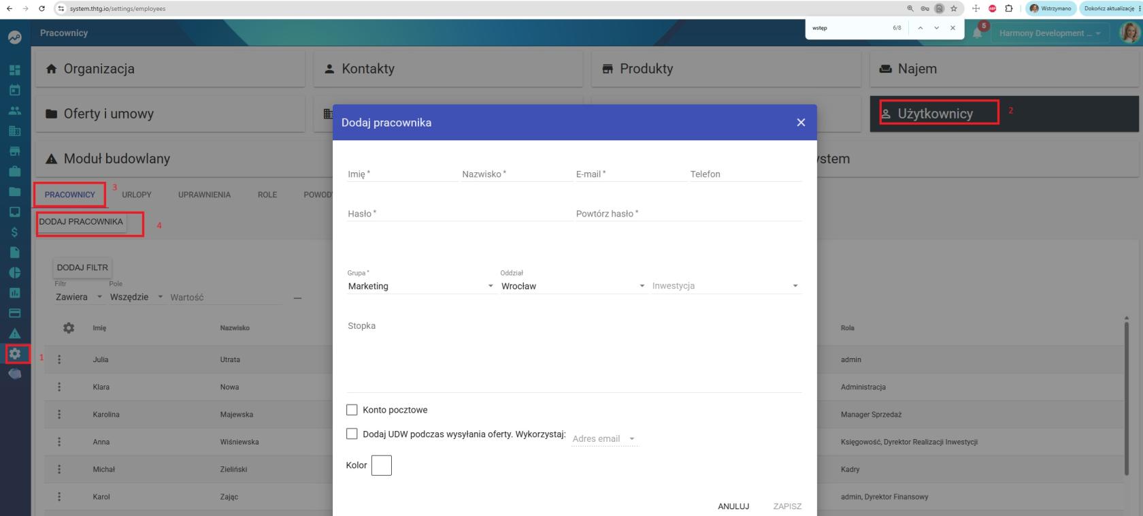Screen dimensions: 1143x516
Task: Click the Dodaj filtr button
Action: (x=82, y=268)
